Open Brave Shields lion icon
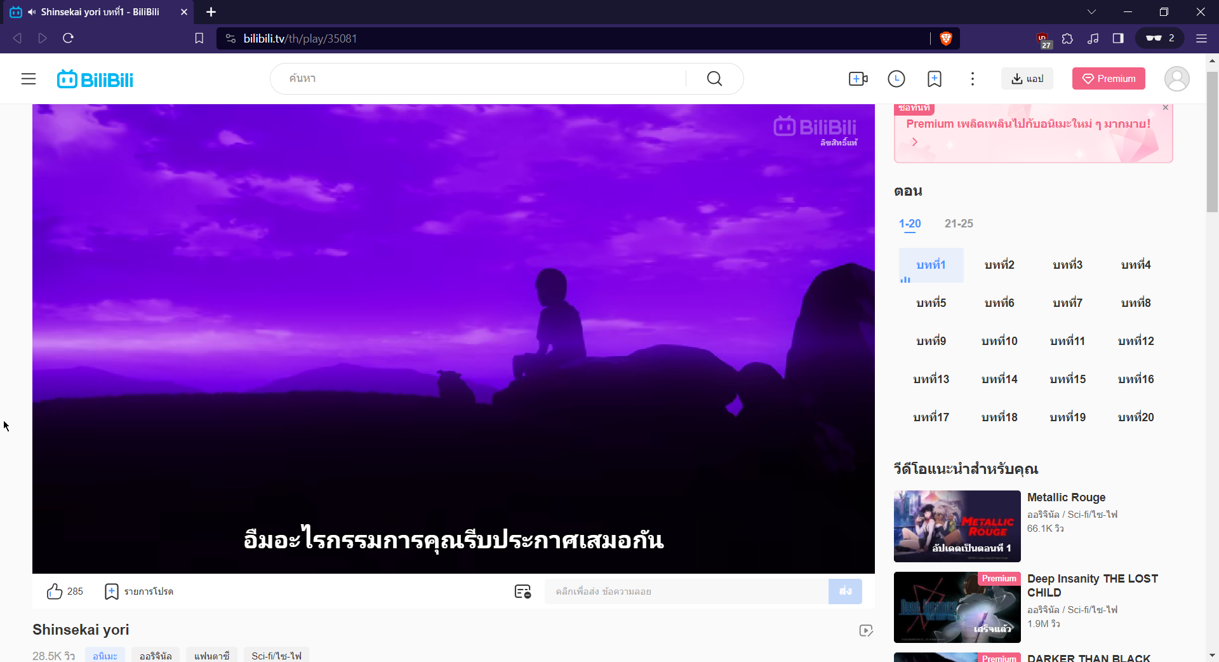 [946, 39]
